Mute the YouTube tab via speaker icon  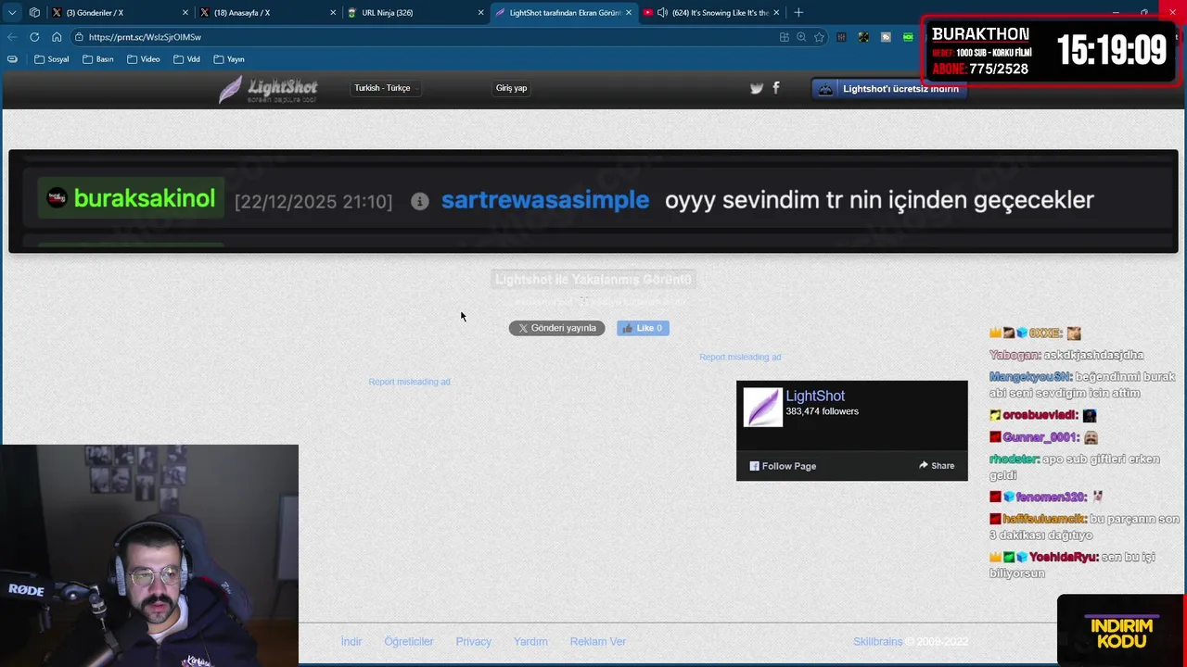tap(662, 13)
